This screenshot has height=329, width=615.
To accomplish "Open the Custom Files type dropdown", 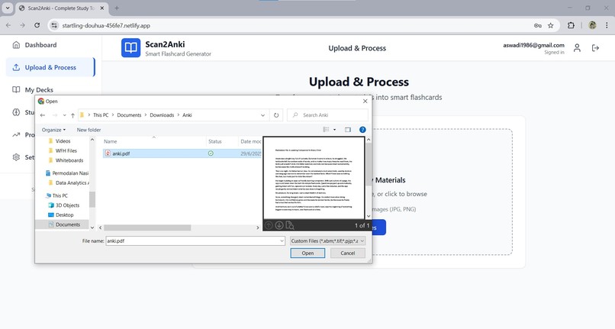I will (x=327, y=241).
